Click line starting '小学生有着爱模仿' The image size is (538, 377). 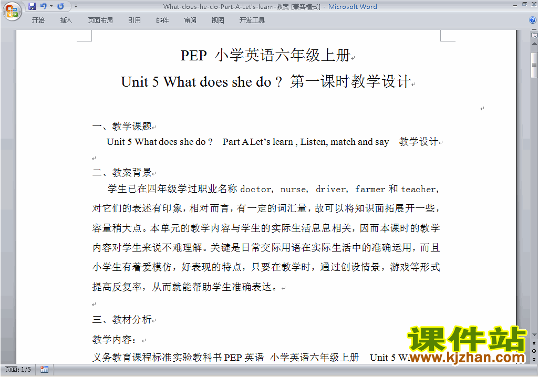(266, 267)
